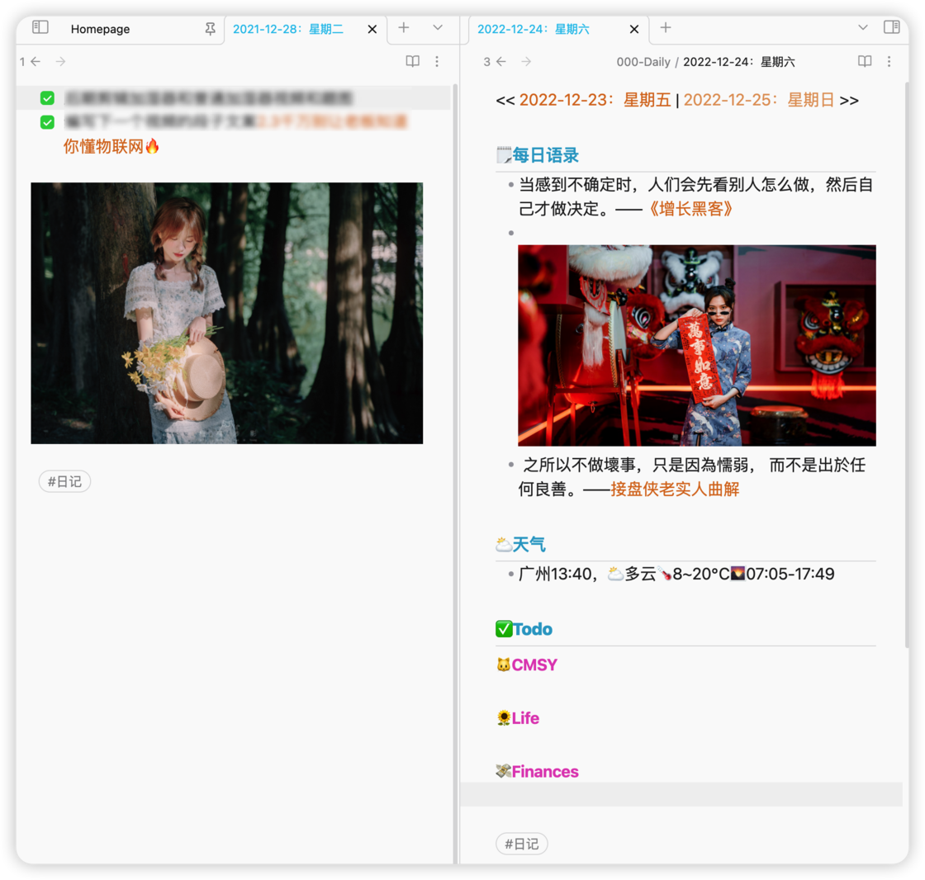Screen dimensions: 925x880
Task: Open more options menu of right pane
Action: 889,61
